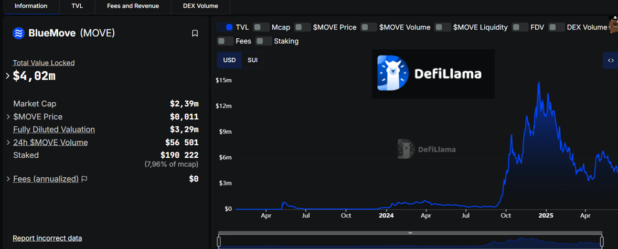This screenshot has width=618, height=249.
Task: Click the Market Cap value $2,39m
Action: point(184,104)
